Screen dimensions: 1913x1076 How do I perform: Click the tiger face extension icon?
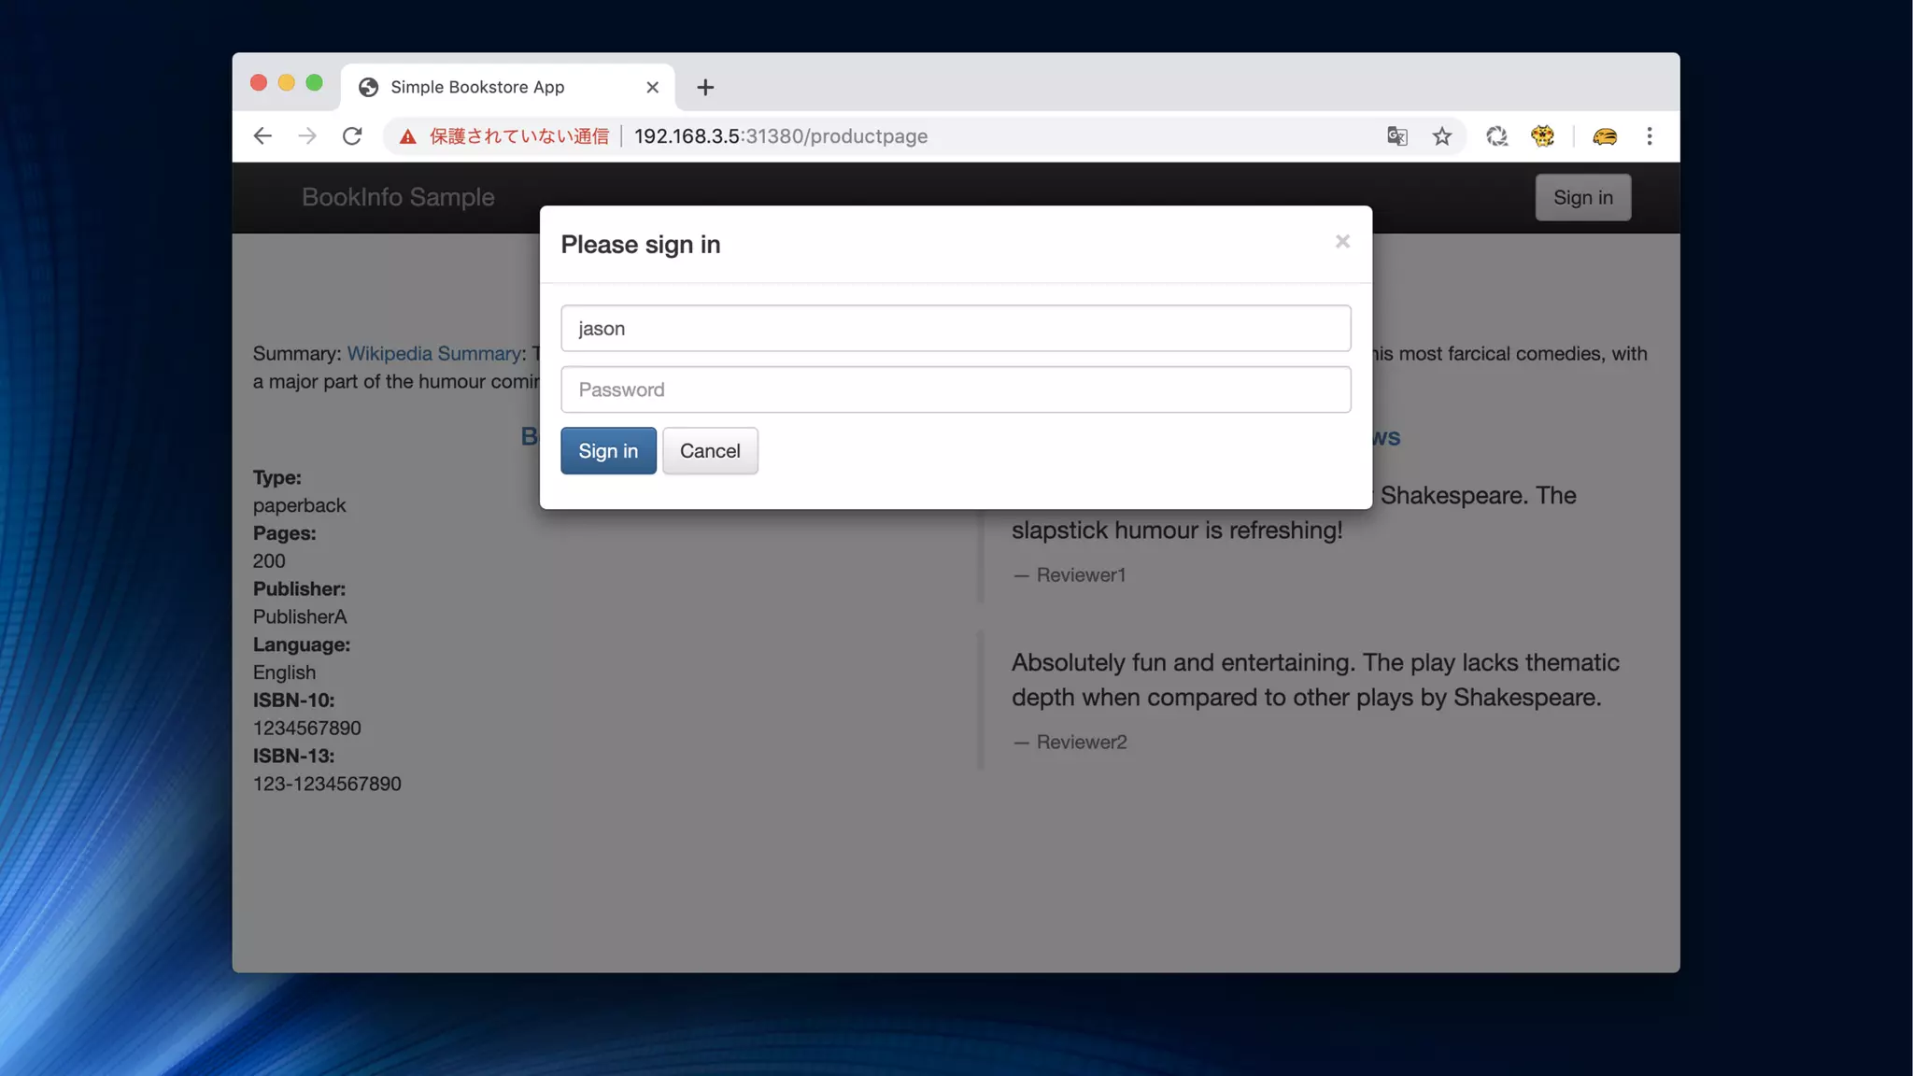tap(1542, 136)
